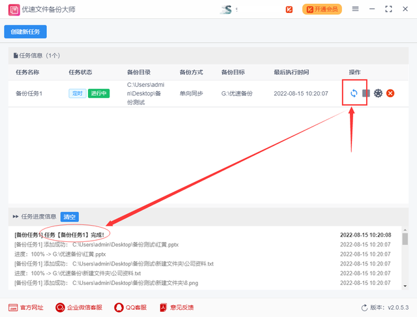The height and width of the screenshot is (317, 417).
Task: Click the version refresh icon
Action: tap(364, 308)
